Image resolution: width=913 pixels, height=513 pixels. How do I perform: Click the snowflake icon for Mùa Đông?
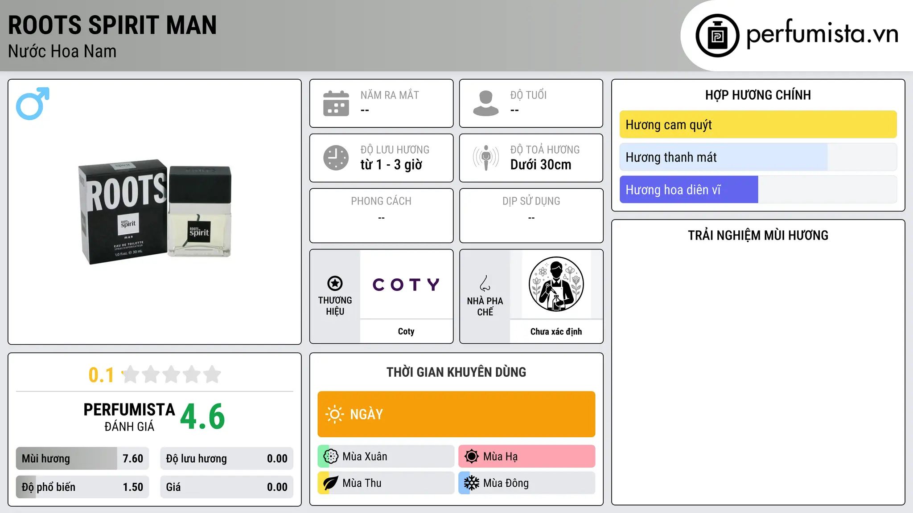point(472,483)
